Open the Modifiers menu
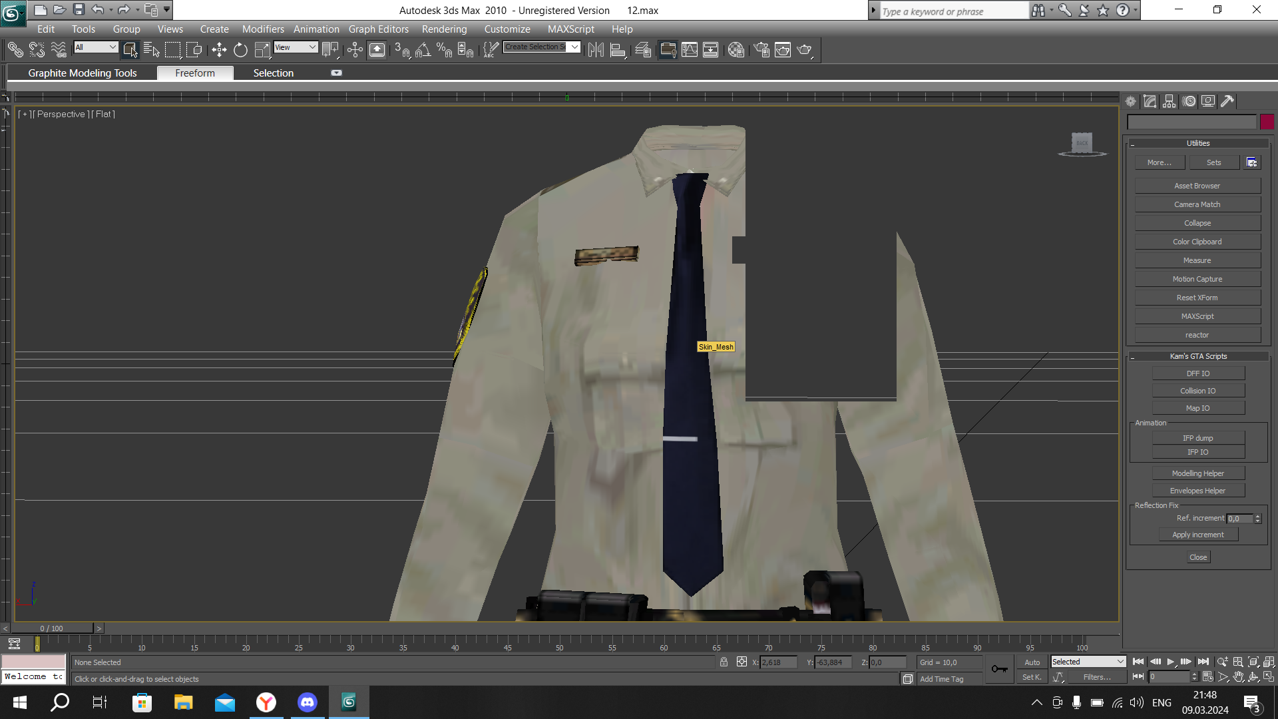 pos(262,29)
